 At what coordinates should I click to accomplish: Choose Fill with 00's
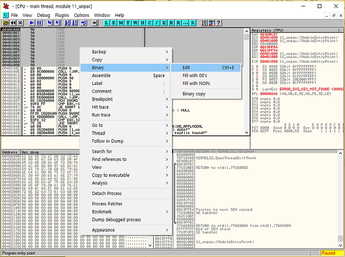coord(206,76)
